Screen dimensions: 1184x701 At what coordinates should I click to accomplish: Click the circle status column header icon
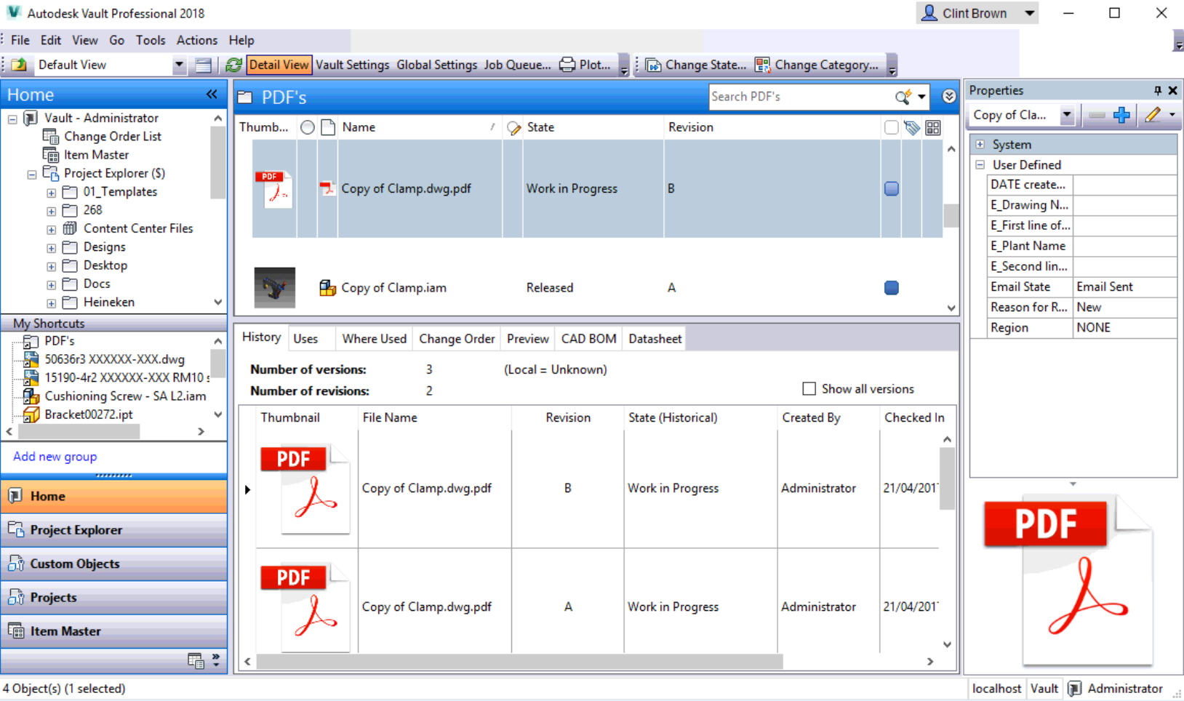308,128
